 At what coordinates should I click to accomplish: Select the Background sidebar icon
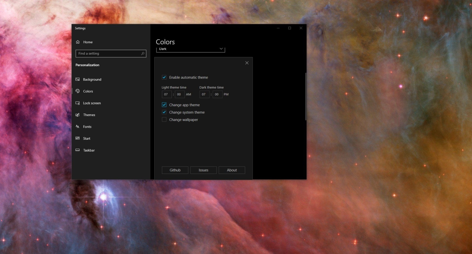[x=78, y=79]
